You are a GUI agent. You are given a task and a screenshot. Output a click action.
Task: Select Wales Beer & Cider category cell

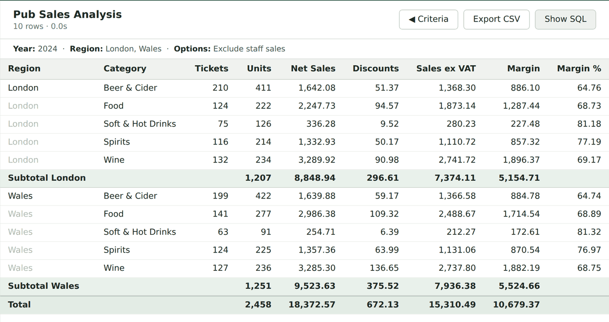point(130,196)
